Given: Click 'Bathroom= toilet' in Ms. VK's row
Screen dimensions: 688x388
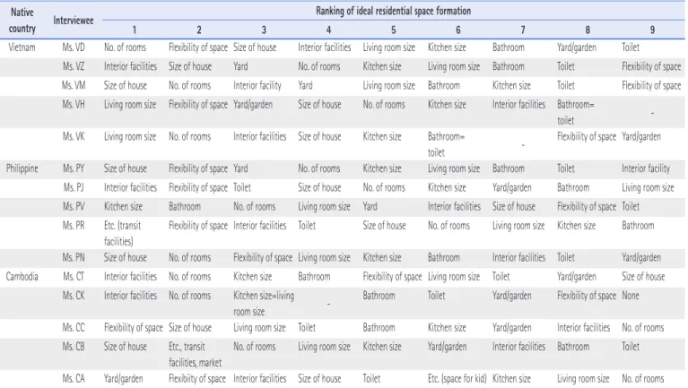Looking at the screenshot, I should pyautogui.click(x=446, y=144).
